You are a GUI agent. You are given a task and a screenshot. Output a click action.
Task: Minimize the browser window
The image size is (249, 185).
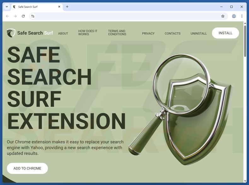[221, 7]
